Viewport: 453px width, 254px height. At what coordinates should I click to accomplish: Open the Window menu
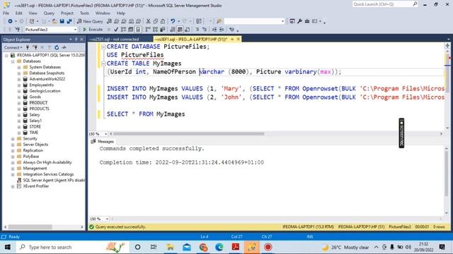coord(103,13)
